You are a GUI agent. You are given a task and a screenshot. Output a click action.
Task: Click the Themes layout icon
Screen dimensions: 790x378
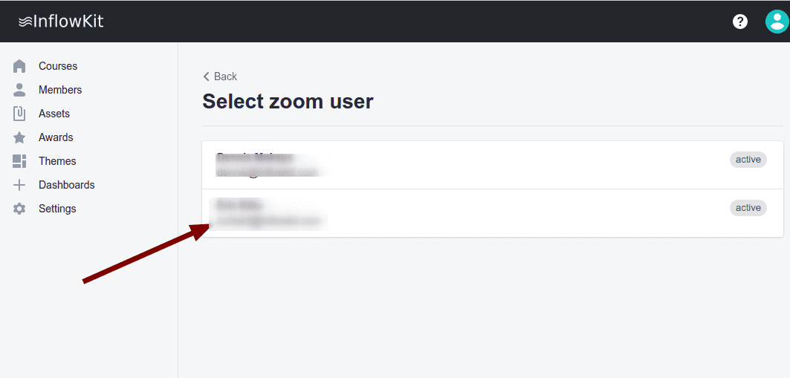[x=19, y=161]
